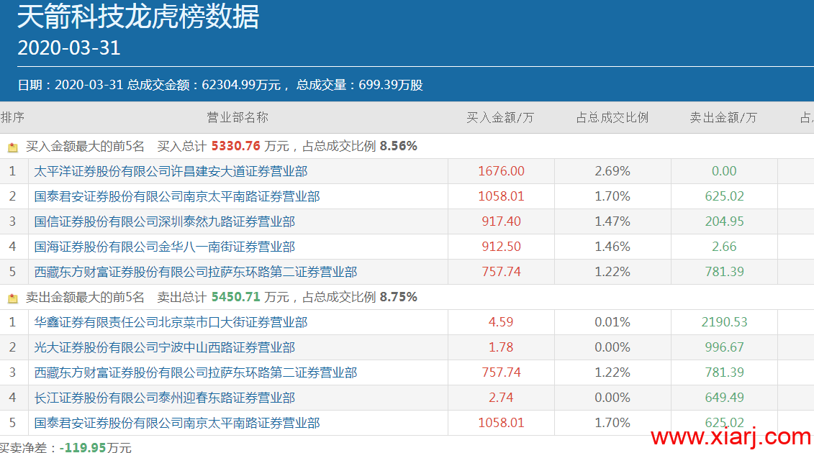The width and height of the screenshot is (814, 453).
Task: Select the 996.67 sell amount cell
Action: pyautogui.click(x=724, y=347)
